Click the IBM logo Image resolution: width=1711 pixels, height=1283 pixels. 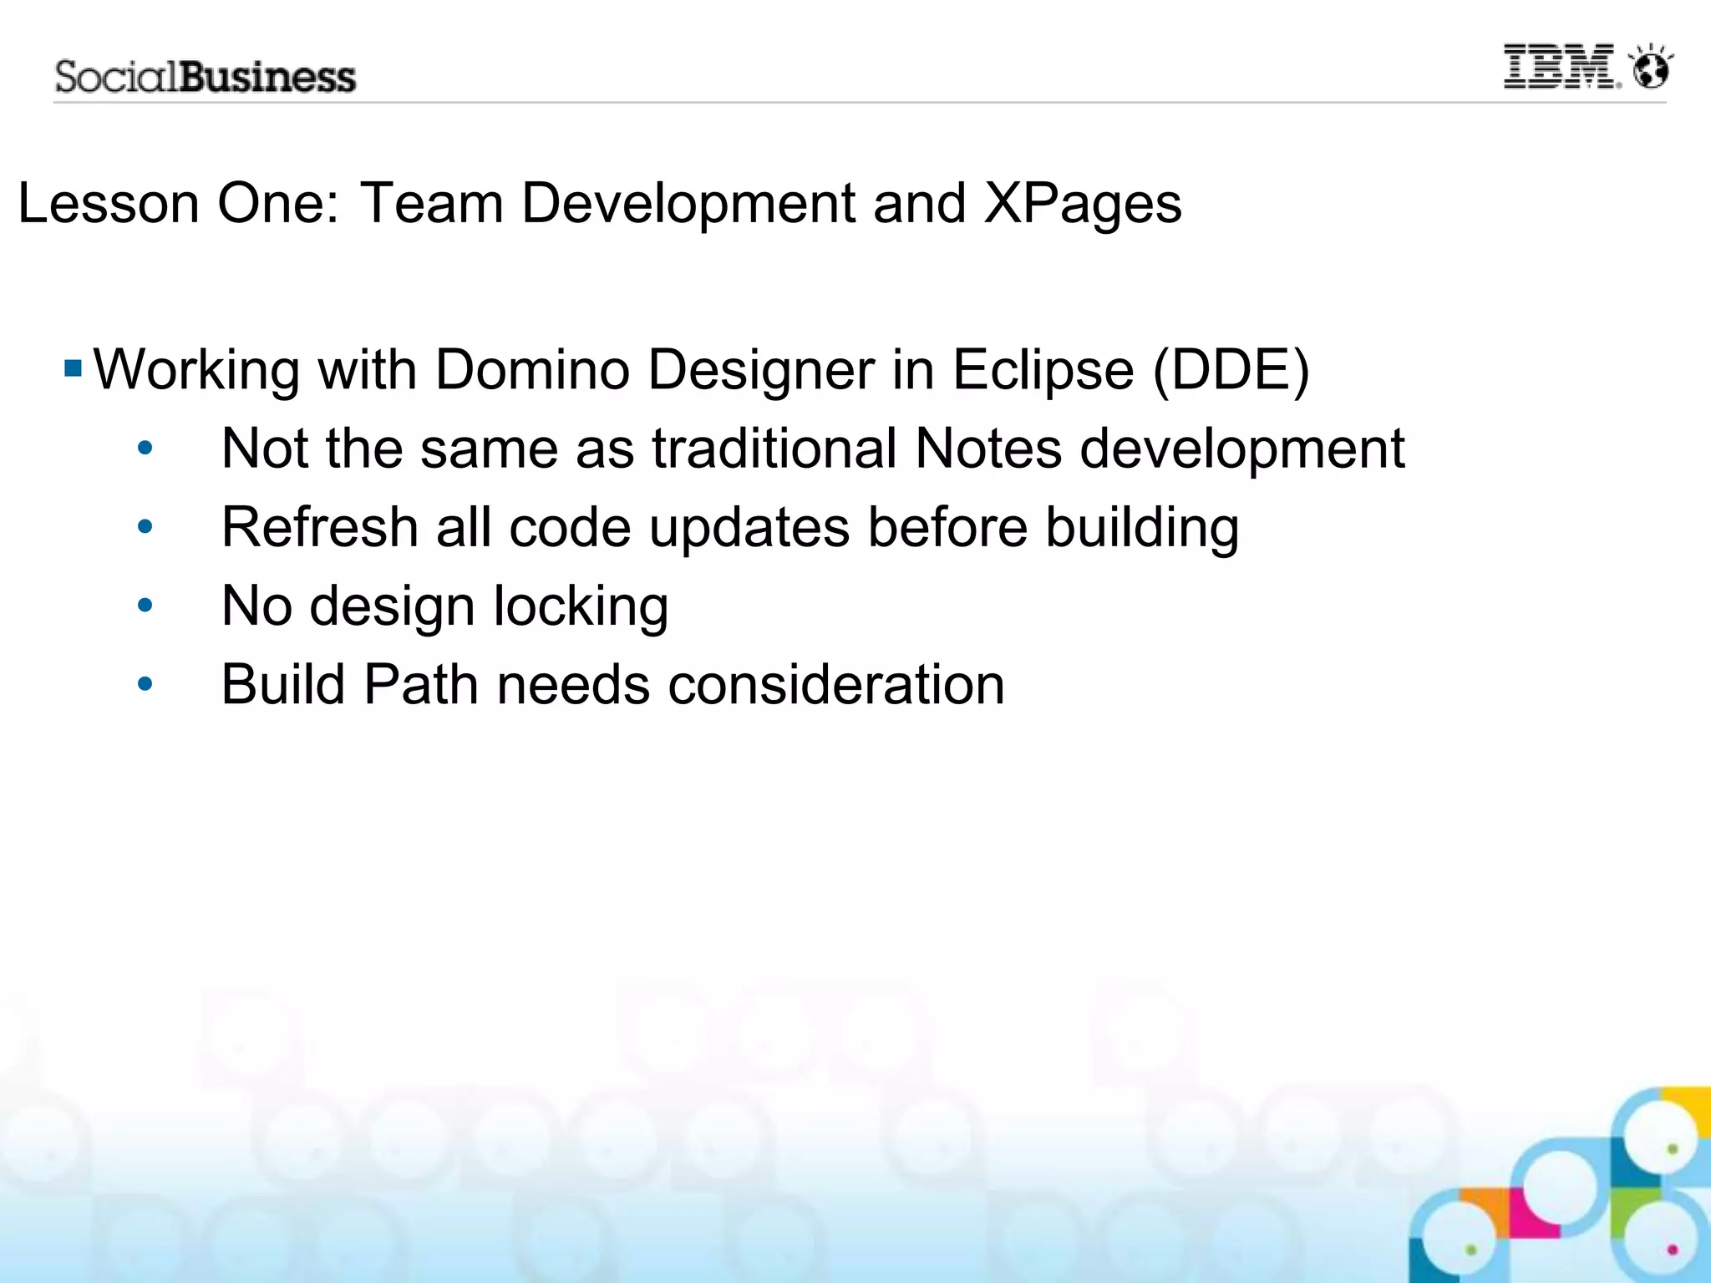[1561, 67]
